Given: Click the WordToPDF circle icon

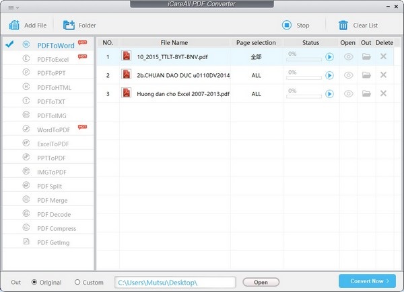Looking at the screenshot, I should pyautogui.click(x=26, y=128).
